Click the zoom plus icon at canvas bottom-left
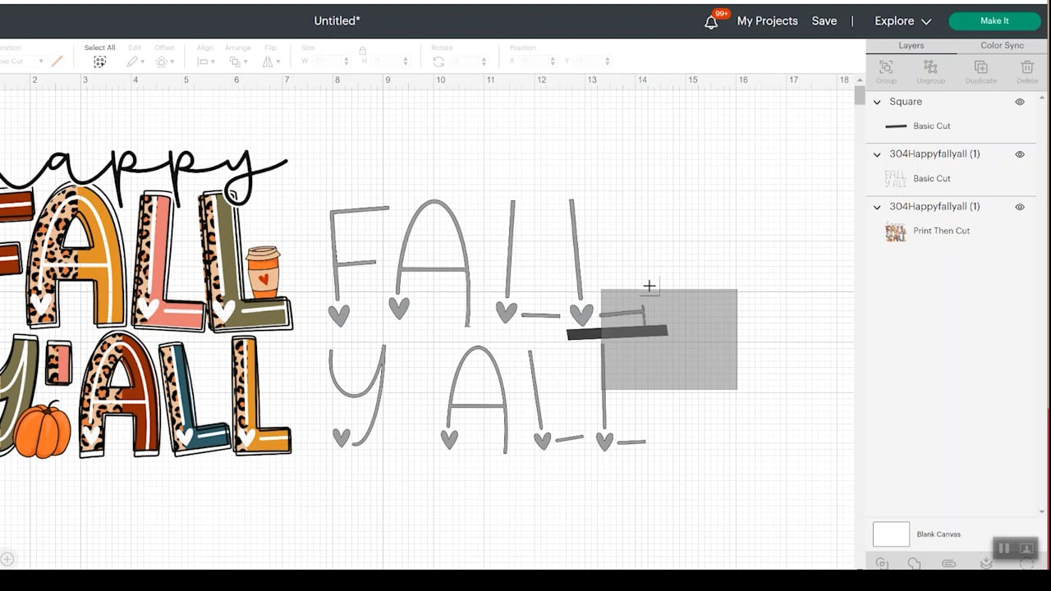 (7, 559)
